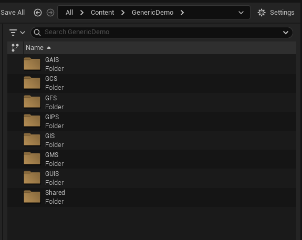Expand the chevron after Content breadcrumb
This screenshot has width=302, height=240.
tap(123, 13)
